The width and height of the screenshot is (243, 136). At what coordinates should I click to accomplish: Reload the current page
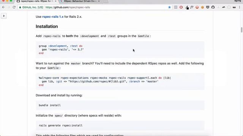[14, 7]
